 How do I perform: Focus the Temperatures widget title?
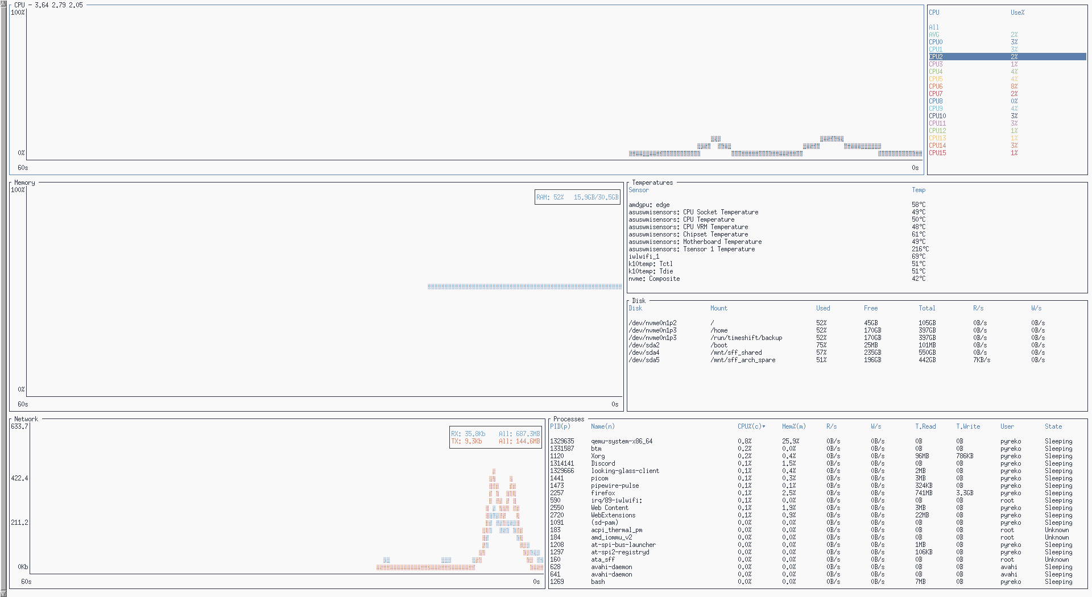[652, 183]
